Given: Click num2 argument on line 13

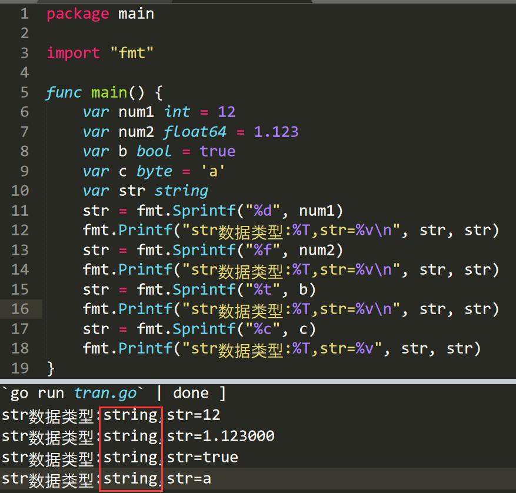Looking at the screenshot, I should 317,251.
